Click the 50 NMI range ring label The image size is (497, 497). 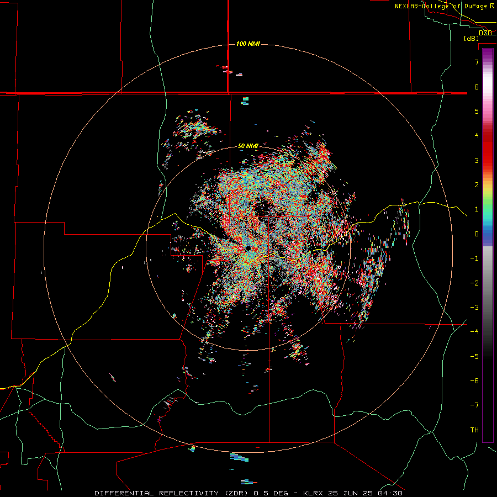248,146
